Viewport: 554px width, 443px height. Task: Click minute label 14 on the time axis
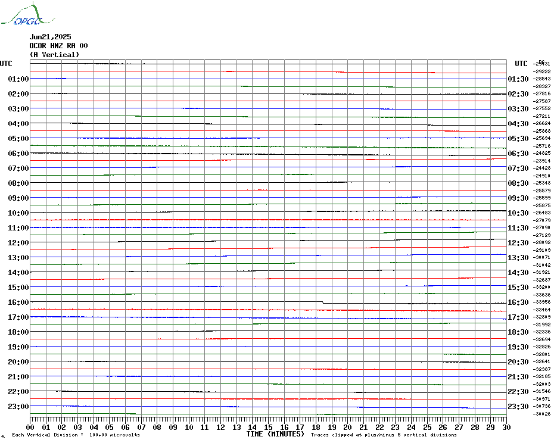252,428
